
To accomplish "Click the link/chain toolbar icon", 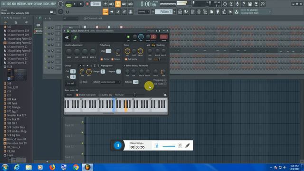I will tap(124, 12).
